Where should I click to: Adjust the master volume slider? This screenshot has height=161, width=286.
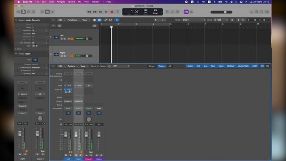pyautogui.click(x=222, y=12)
